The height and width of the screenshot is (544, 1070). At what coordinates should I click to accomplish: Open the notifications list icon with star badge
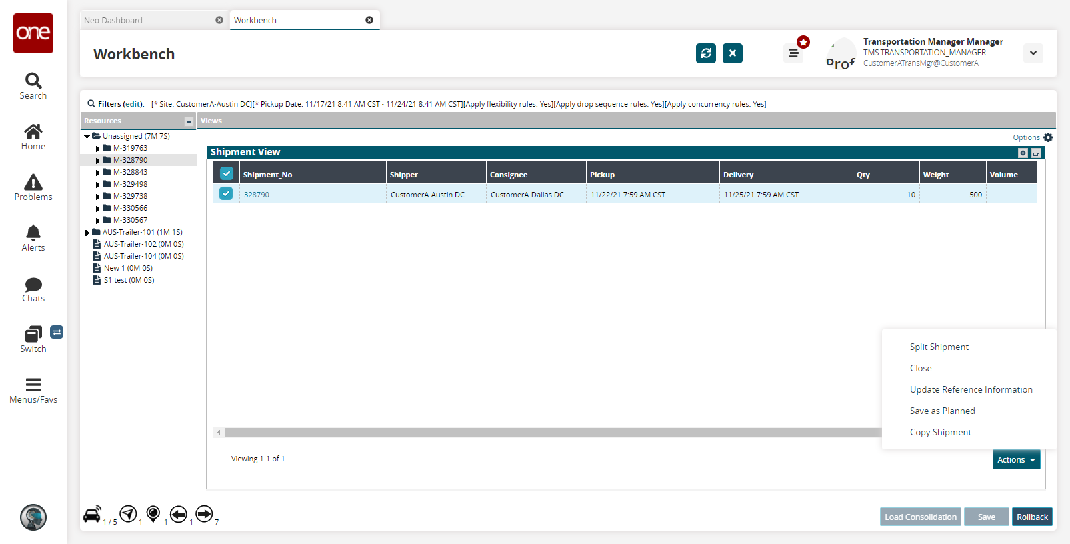793,53
